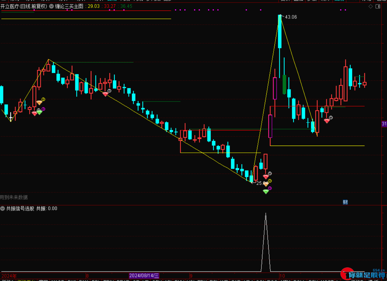
Task: Click circled number 3 marker below the September low
Action: pos(270,188)
